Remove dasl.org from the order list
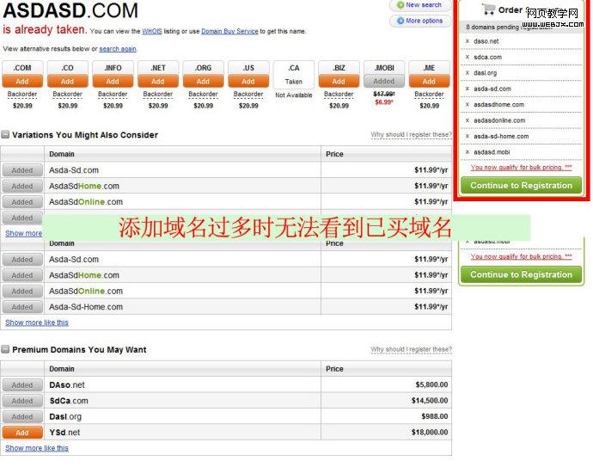 (x=468, y=73)
